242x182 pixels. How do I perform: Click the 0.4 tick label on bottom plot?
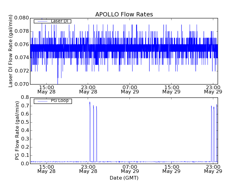tap(25, 130)
